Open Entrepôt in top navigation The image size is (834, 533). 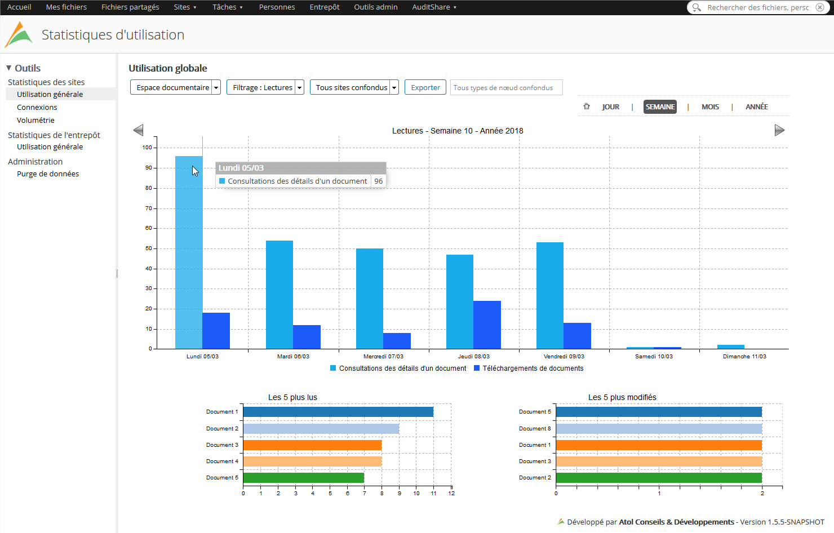pos(325,7)
